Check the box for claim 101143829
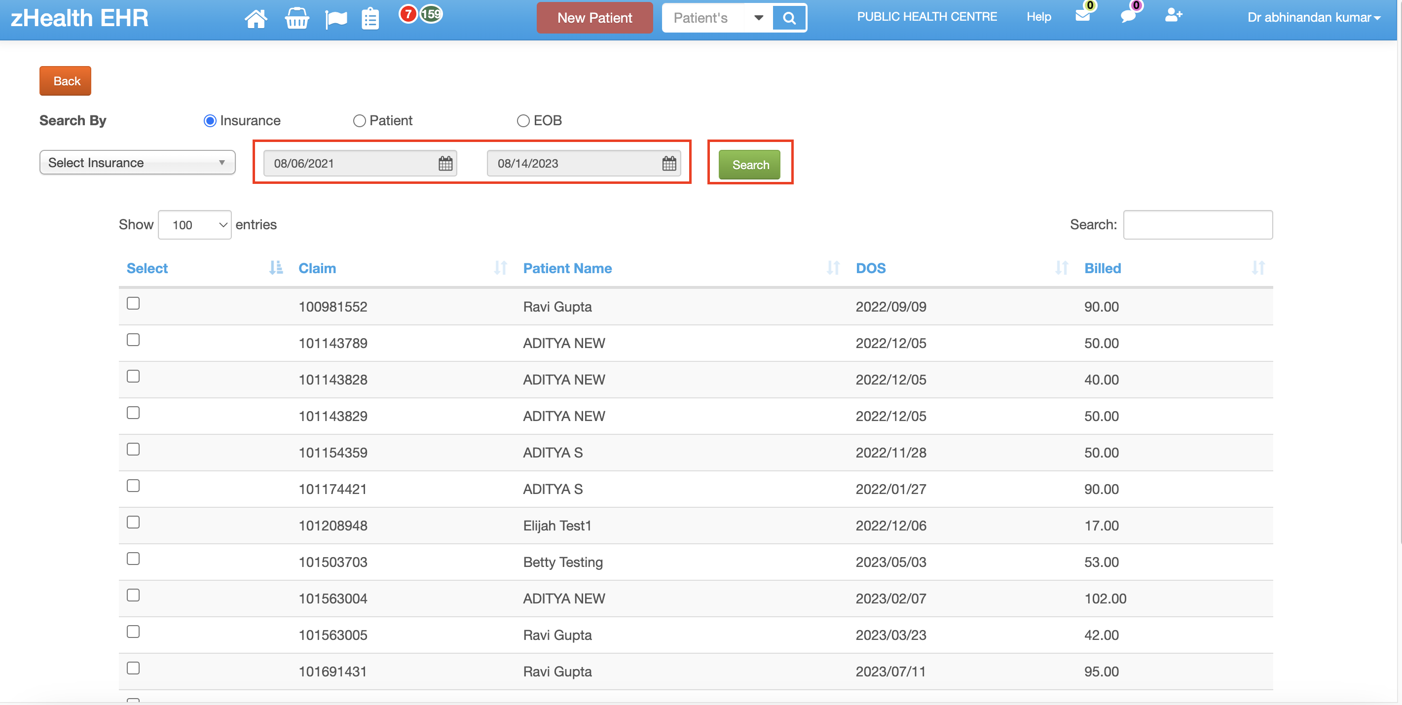 point(133,412)
